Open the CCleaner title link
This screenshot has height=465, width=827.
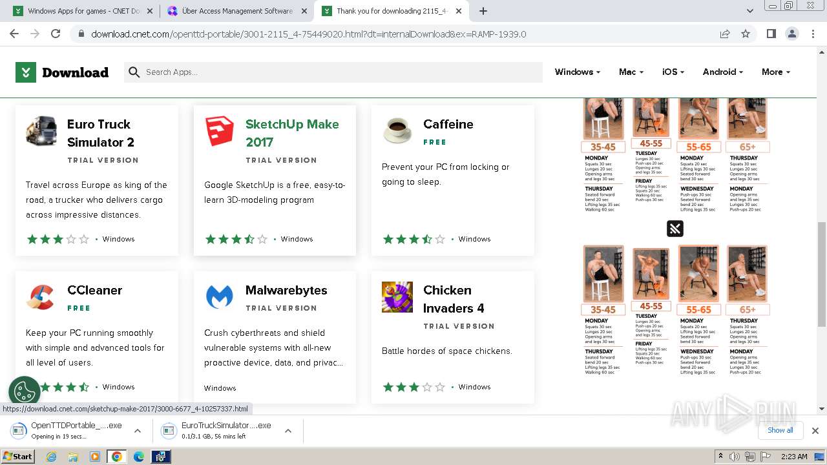point(95,290)
